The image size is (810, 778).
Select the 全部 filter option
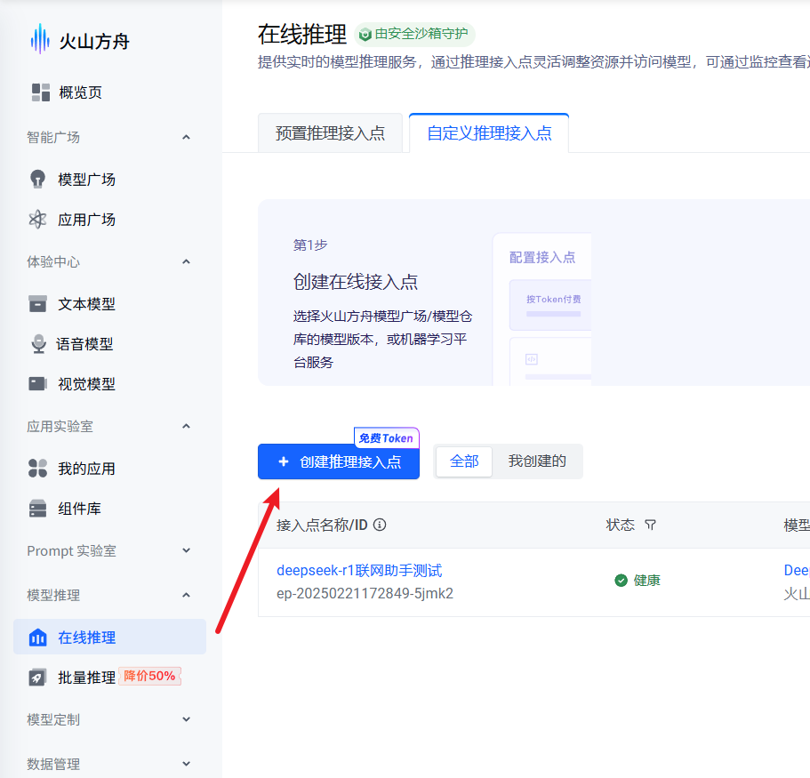click(463, 461)
